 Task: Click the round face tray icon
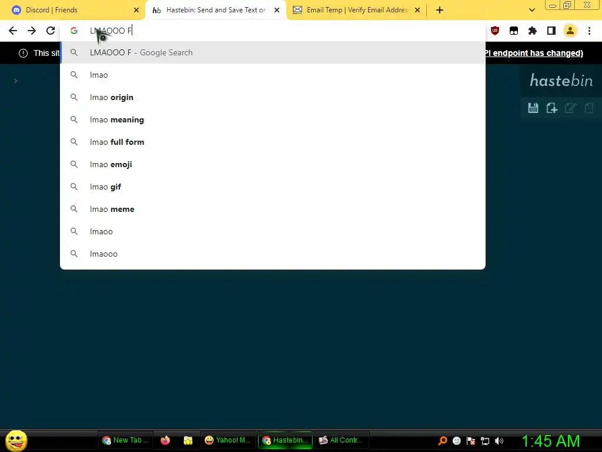(x=457, y=440)
